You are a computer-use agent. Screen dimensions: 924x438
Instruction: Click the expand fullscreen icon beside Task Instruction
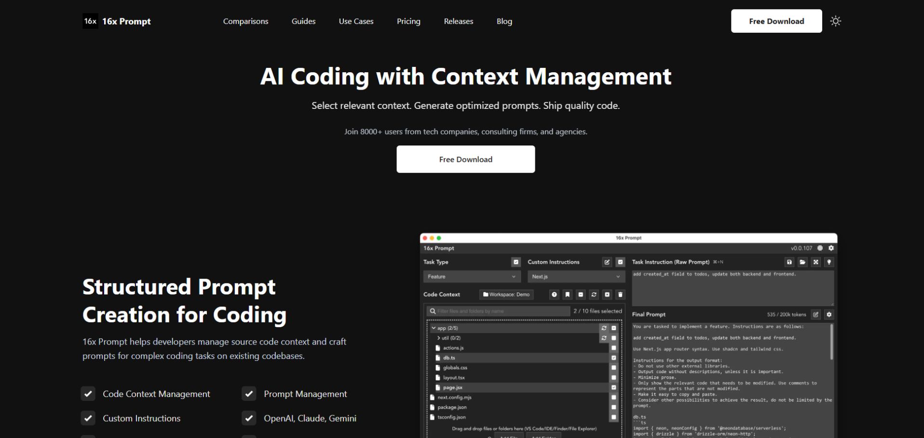816,262
